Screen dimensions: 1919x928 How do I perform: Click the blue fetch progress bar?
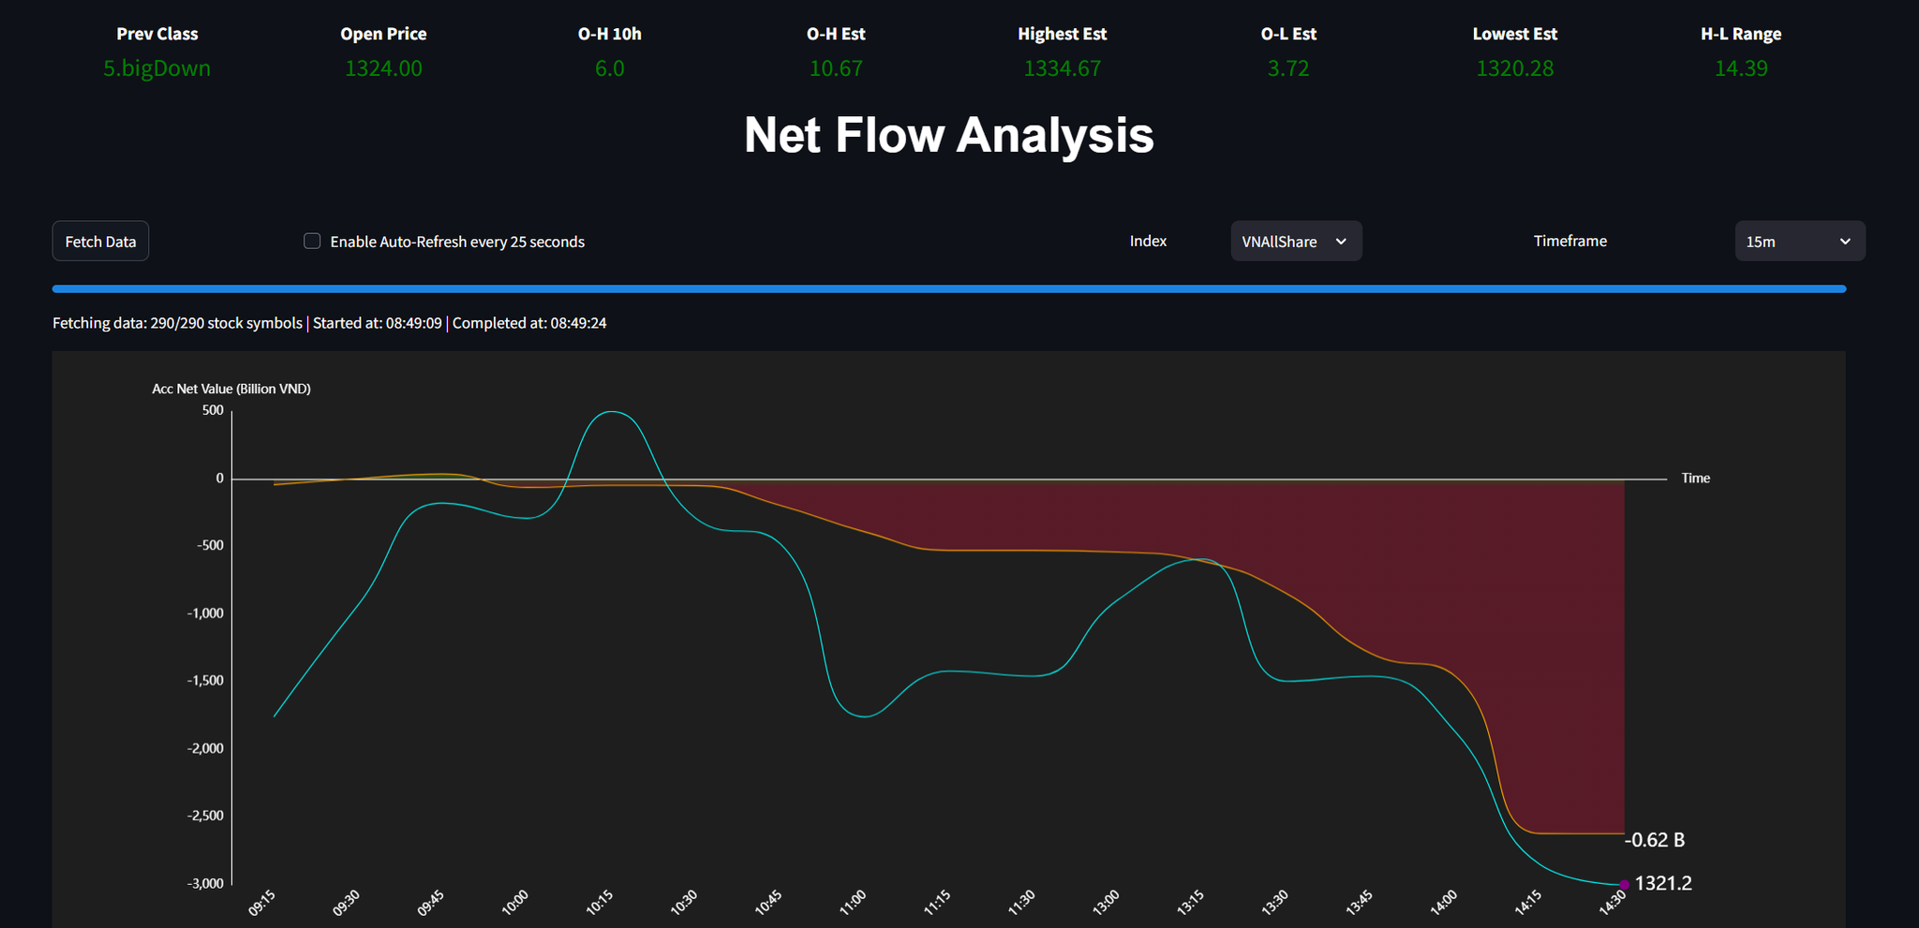pos(948,289)
